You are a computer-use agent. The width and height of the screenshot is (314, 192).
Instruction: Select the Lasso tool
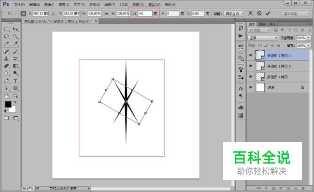click(6, 36)
